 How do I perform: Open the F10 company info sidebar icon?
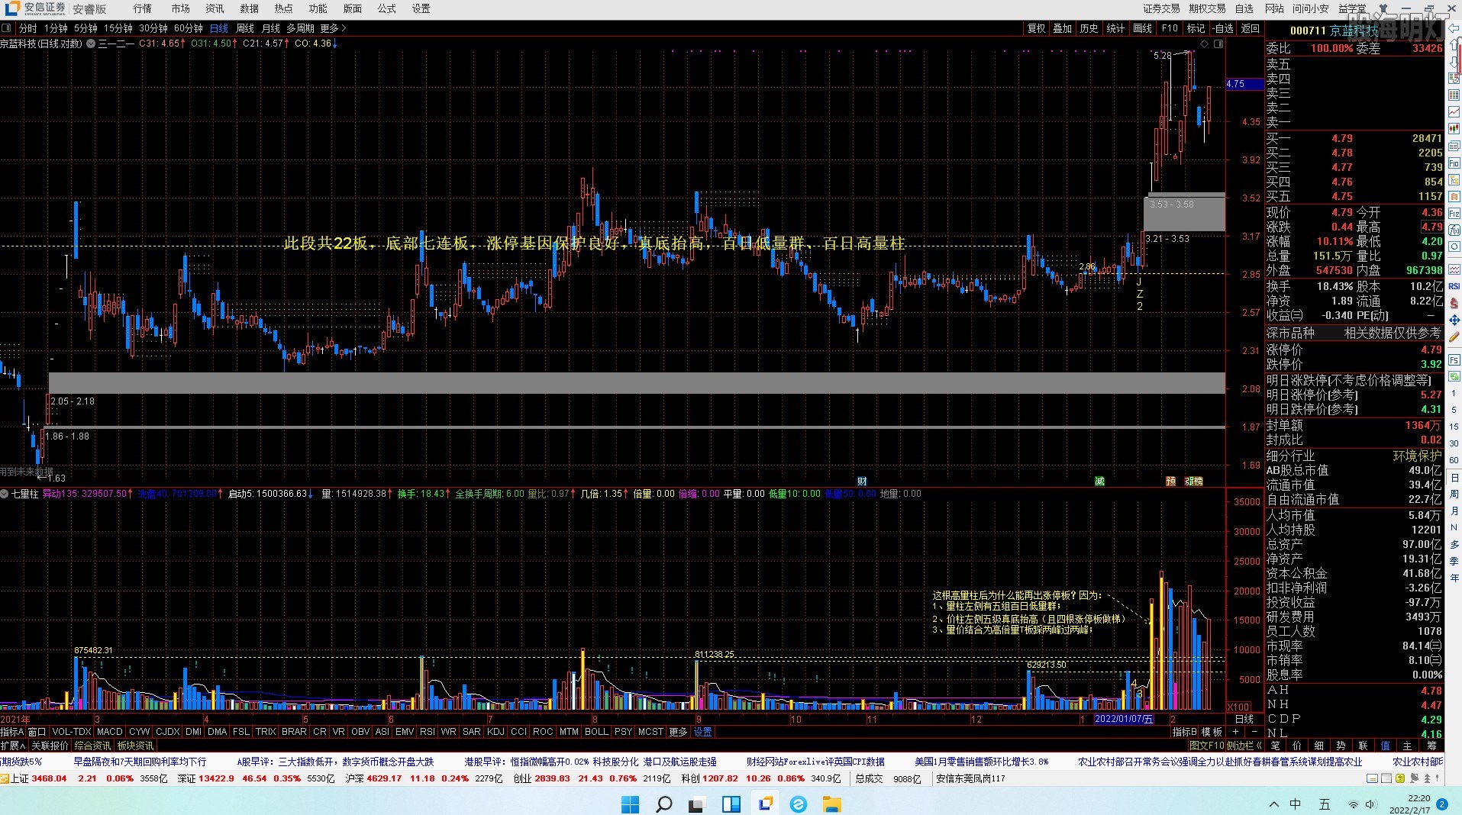pyautogui.click(x=1454, y=163)
